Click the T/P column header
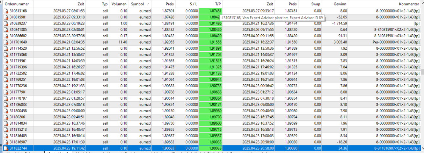This screenshot has width=424, height=153. 211,4
